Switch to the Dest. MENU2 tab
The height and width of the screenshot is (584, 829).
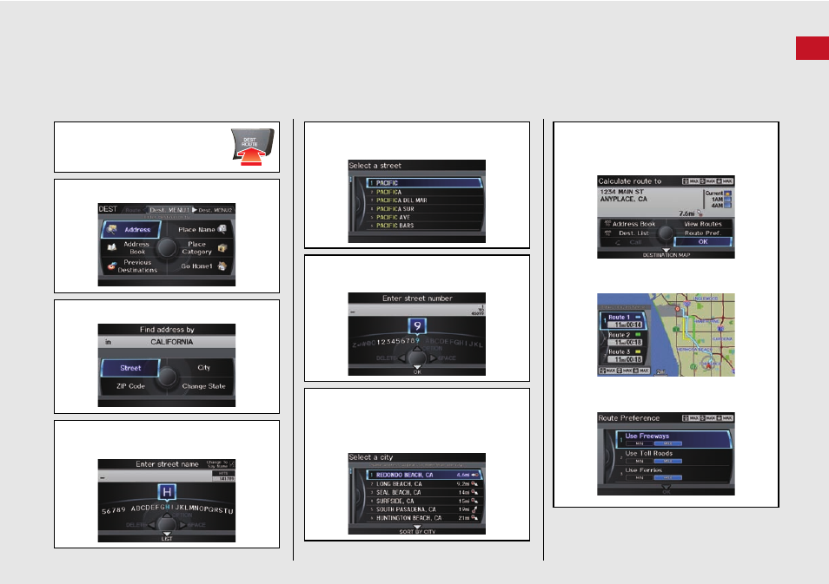coord(215,210)
